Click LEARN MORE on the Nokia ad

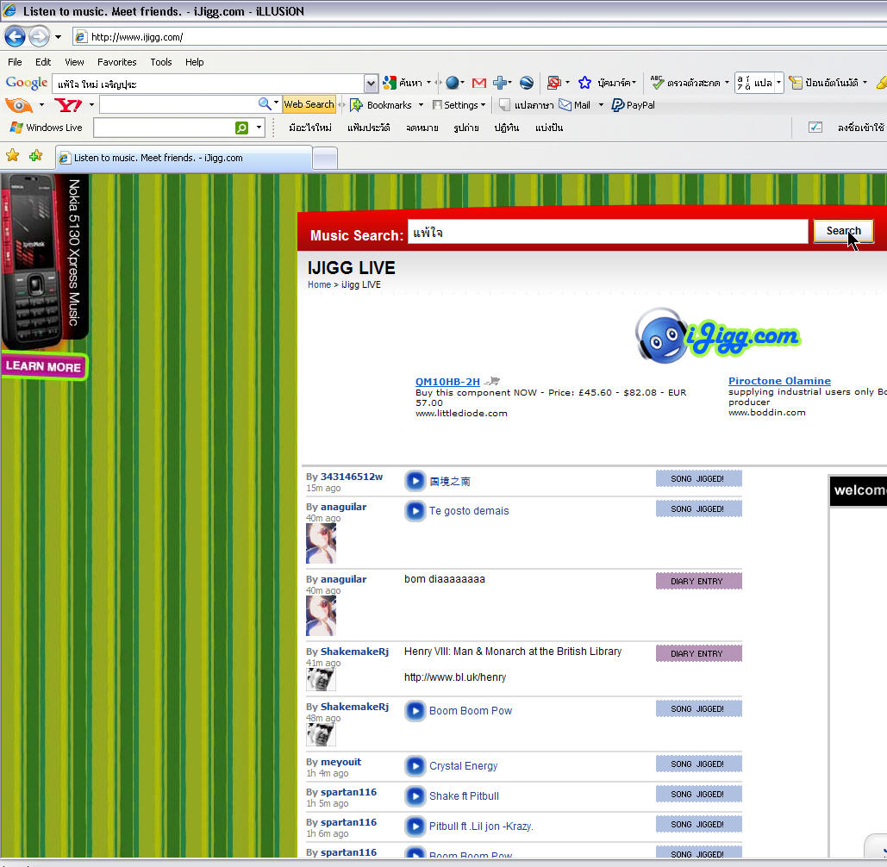[44, 366]
